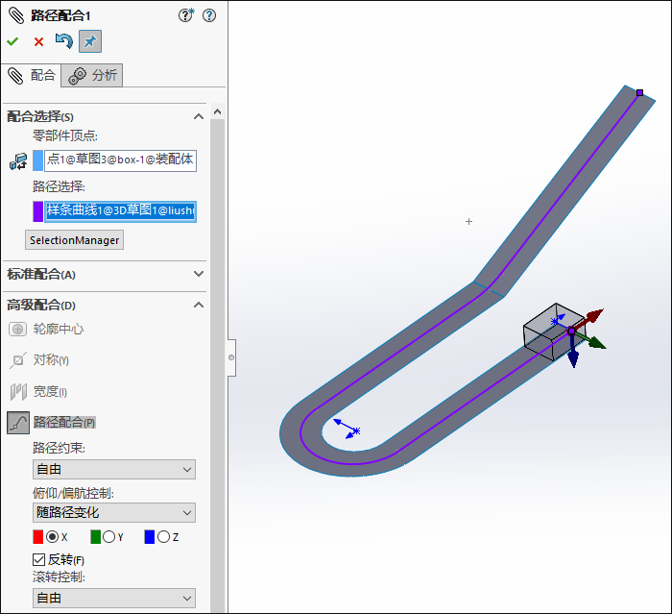Choose the 宽度(I) width mate icon

(18, 391)
